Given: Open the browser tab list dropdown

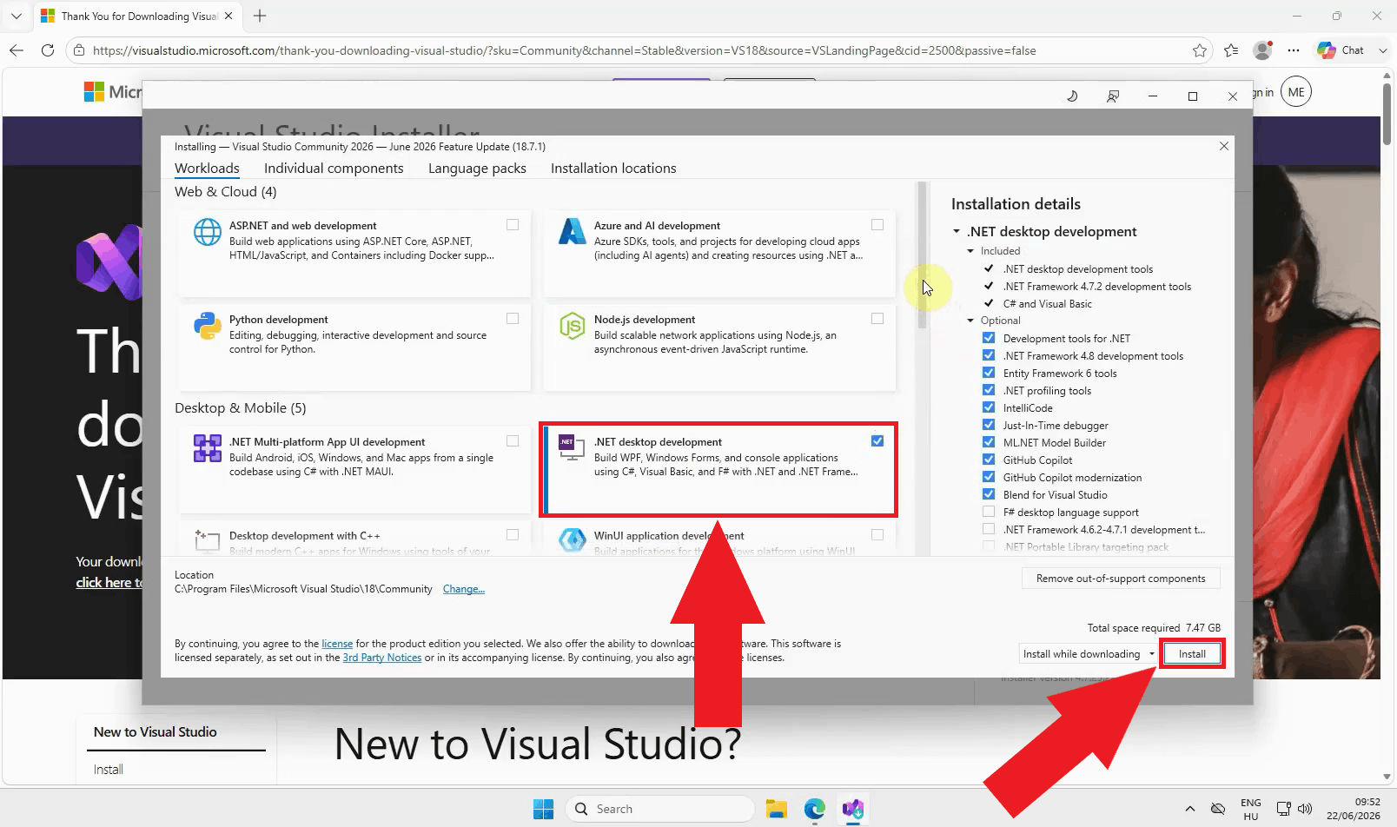Looking at the screenshot, I should point(17,16).
